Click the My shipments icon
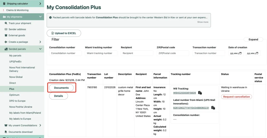The height and width of the screenshot is (138, 267). (x=4, y=17)
